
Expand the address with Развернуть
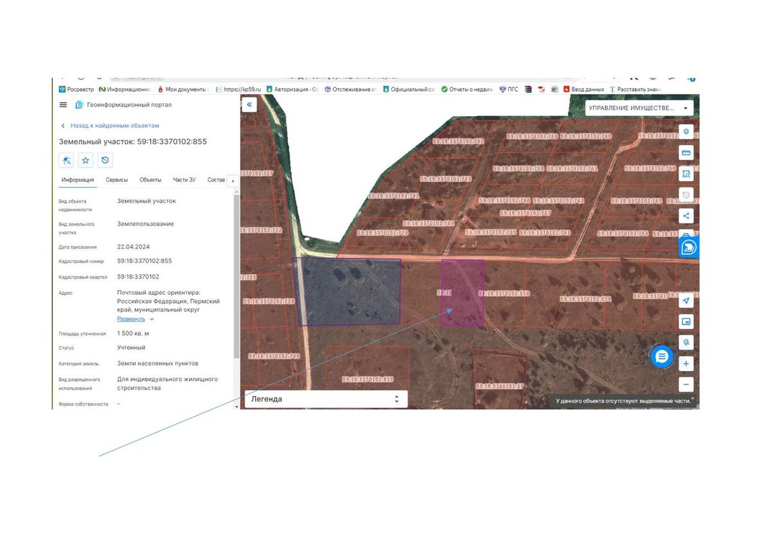(136, 319)
